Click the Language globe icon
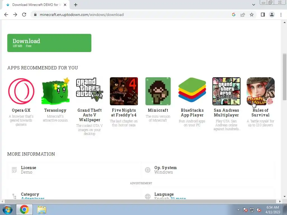This screenshot has width=287, height=215. [147, 196]
